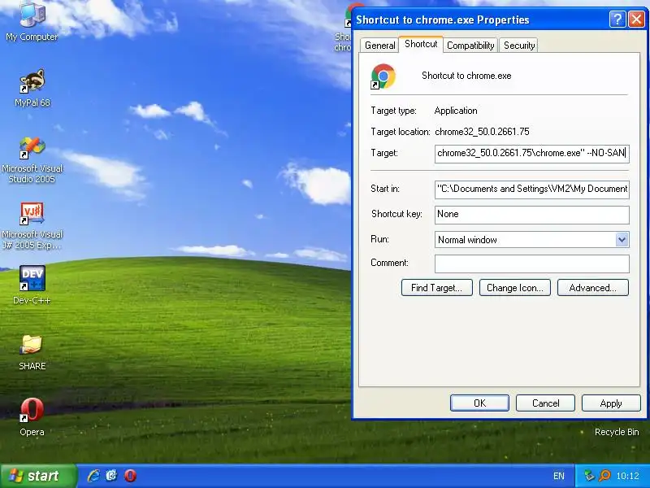Click the Change Icon button

[x=515, y=288]
